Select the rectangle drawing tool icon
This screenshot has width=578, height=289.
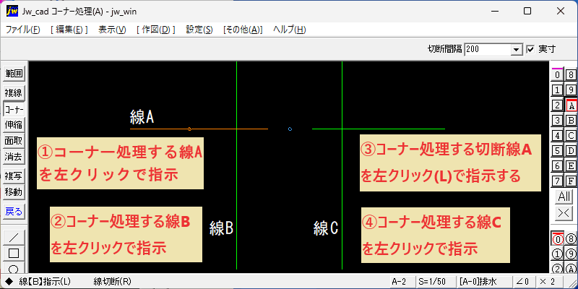14,254
